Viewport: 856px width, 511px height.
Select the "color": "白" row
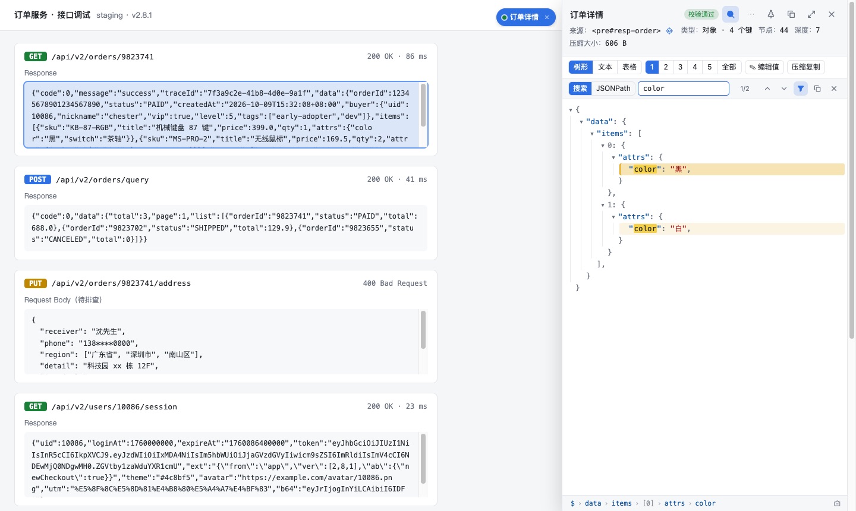(x=732, y=229)
